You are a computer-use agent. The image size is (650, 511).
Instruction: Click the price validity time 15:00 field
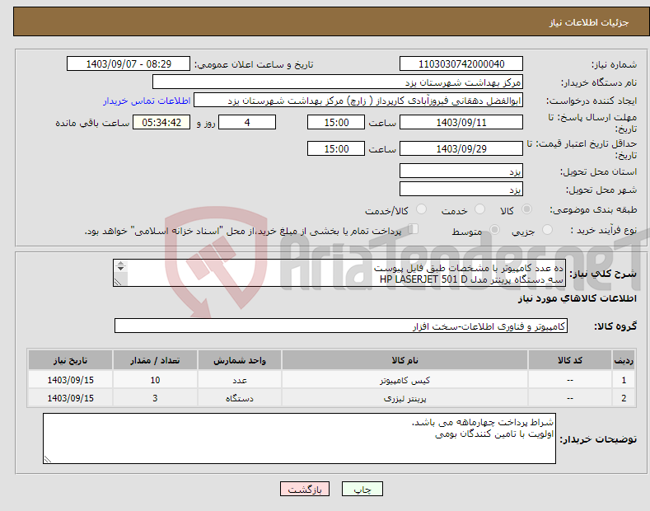point(336,148)
